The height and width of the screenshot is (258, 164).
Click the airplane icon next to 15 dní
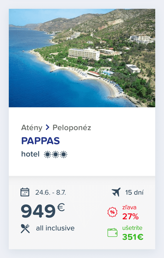point(116,192)
